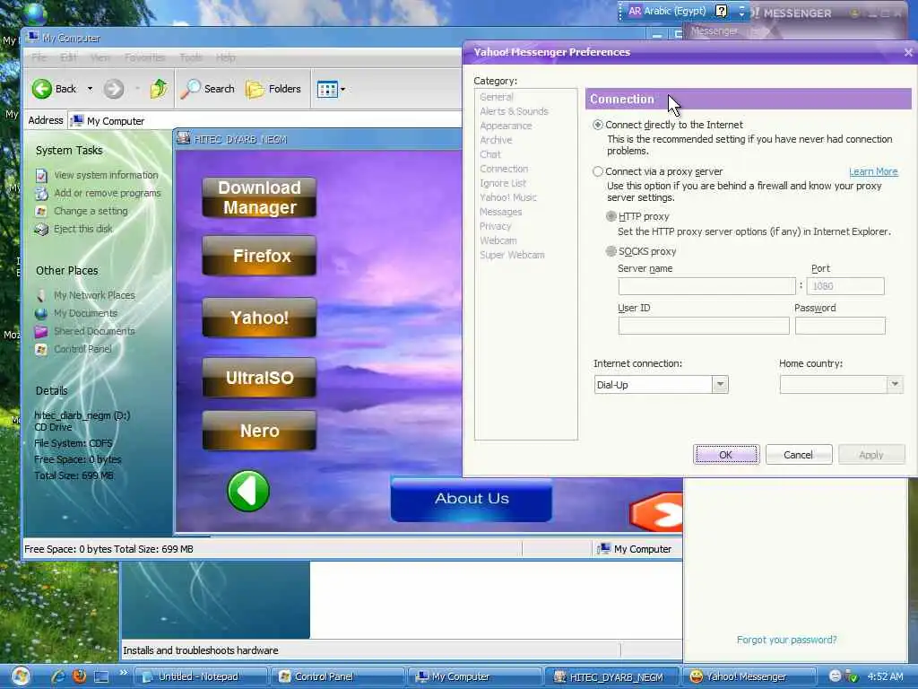Select Archive category
This screenshot has width=918, height=689.
[496, 140]
